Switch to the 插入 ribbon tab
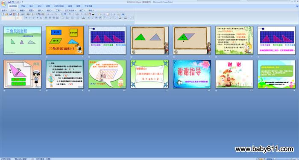 (32, 6)
